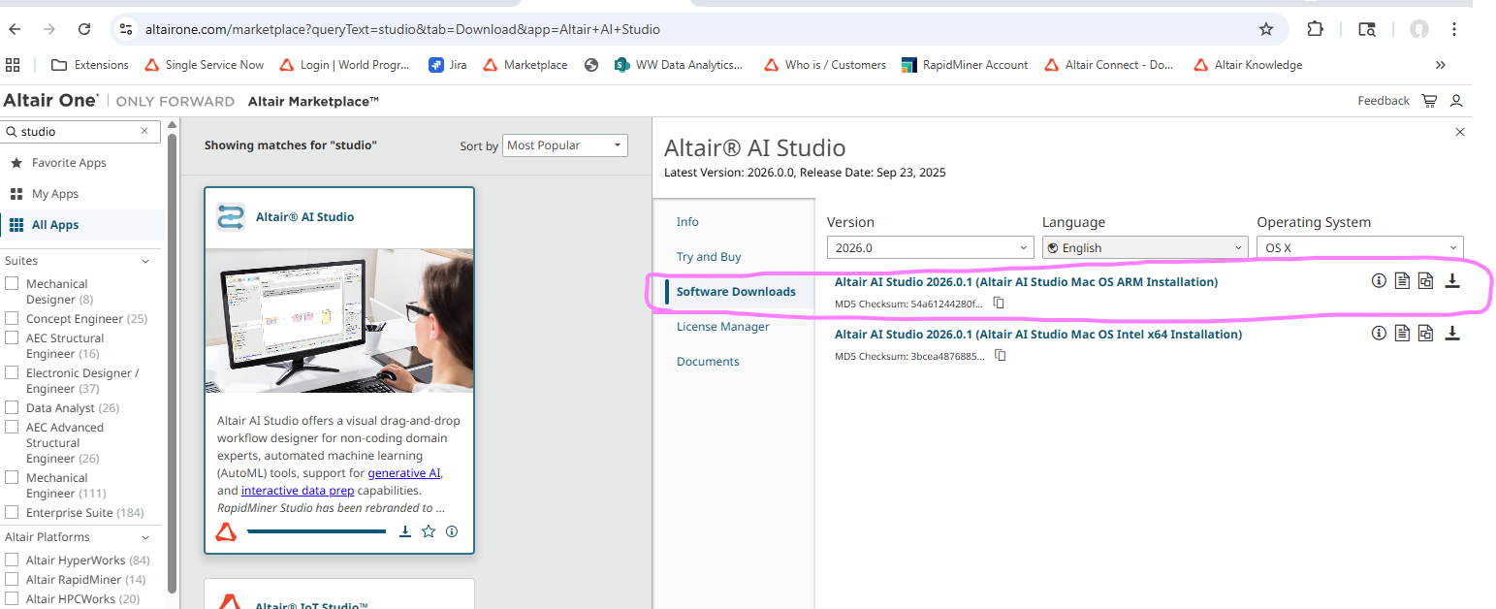The image size is (1496, 609).
Task: Open the interactive data prep link
Action: 298,491
